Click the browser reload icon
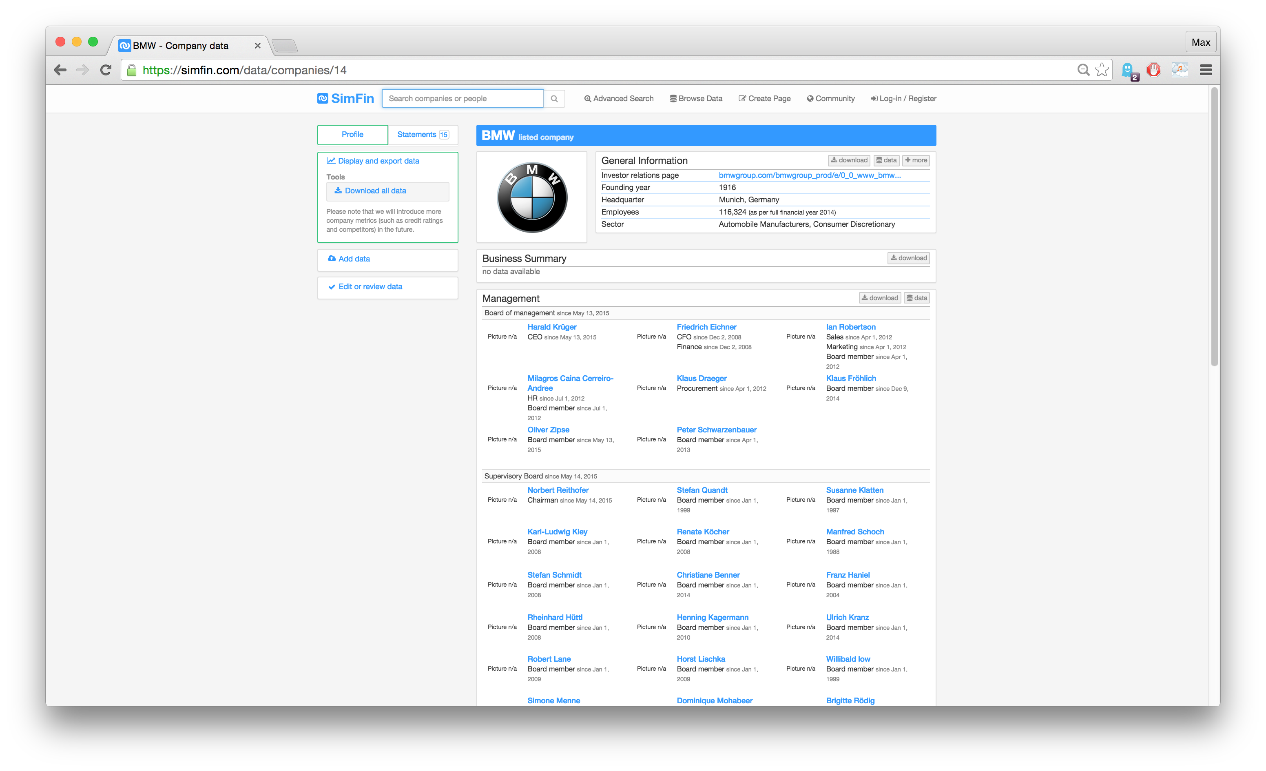The image size is (1266, 771). pyautogui.click(x=106, y=70)
